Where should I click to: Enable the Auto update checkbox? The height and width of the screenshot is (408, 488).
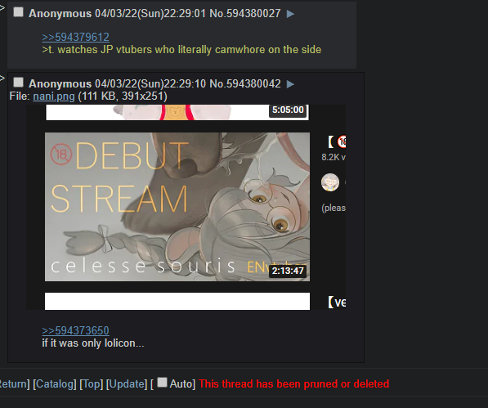(162, 383)
